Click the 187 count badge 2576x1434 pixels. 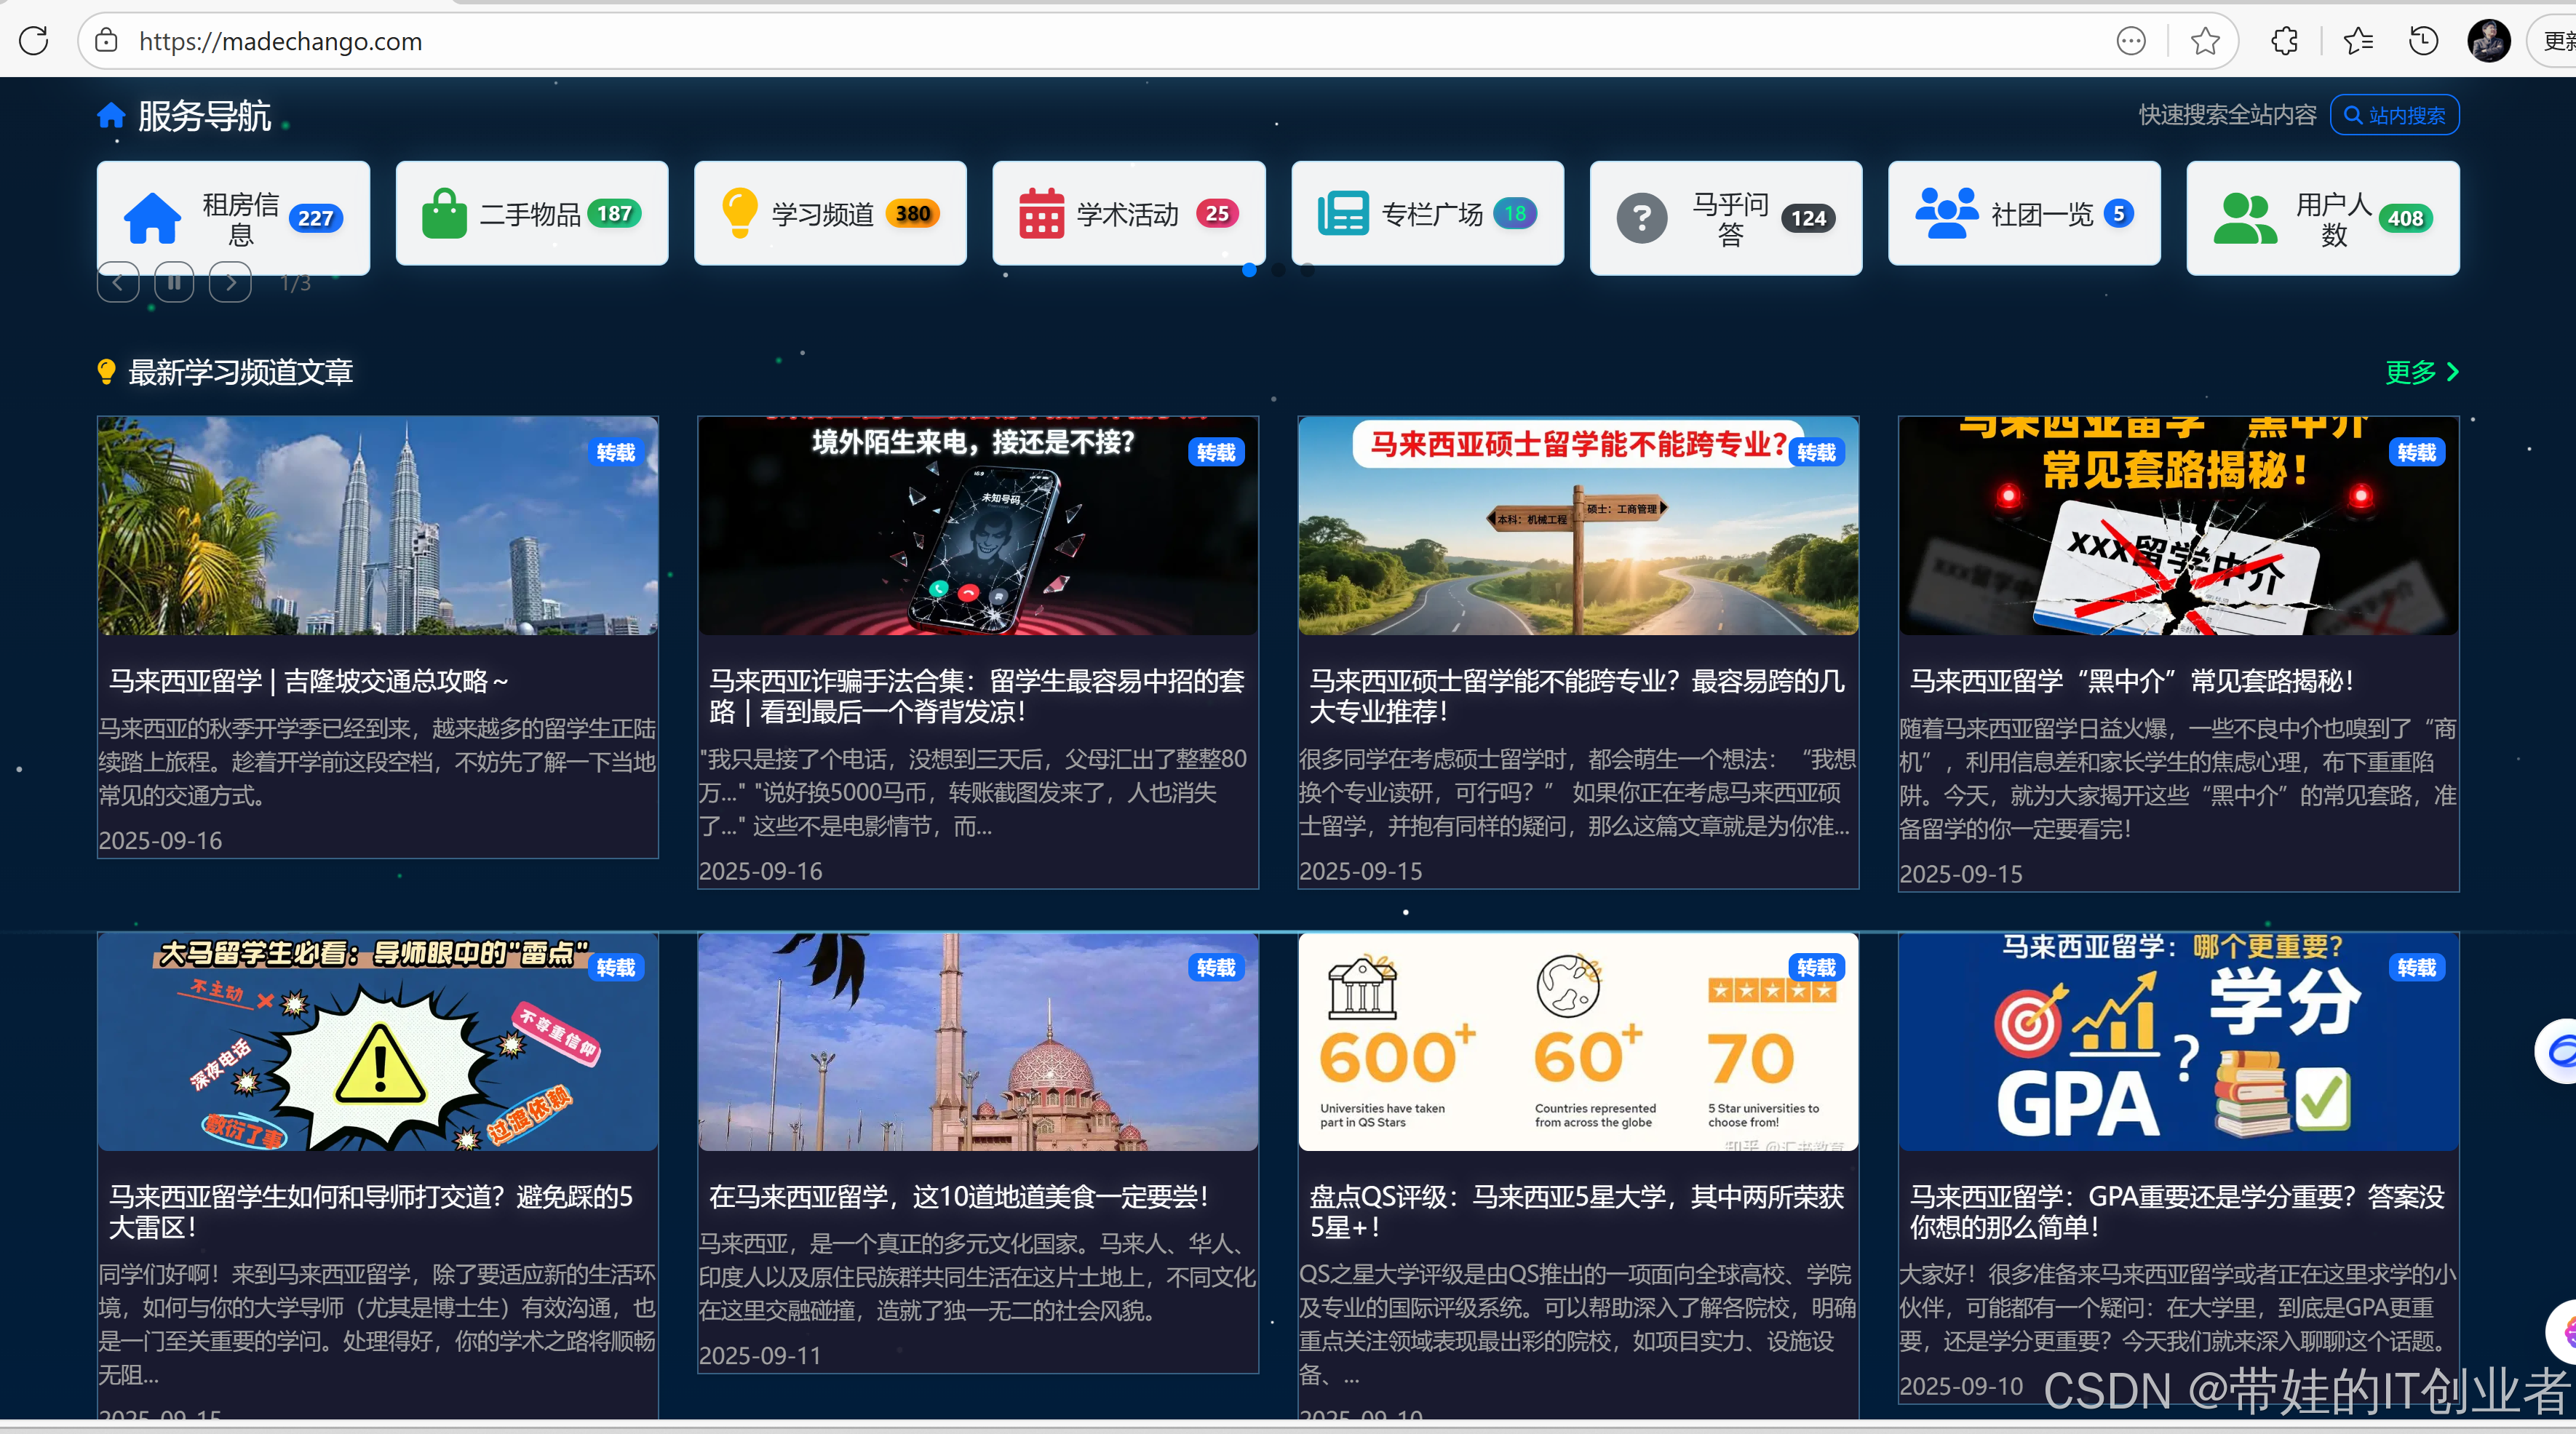(614, 213)
